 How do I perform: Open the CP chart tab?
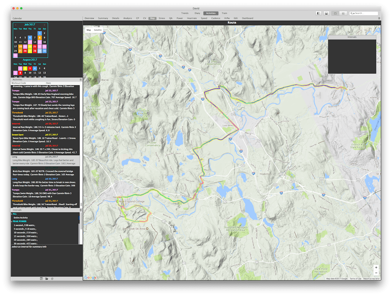(137, 18)
